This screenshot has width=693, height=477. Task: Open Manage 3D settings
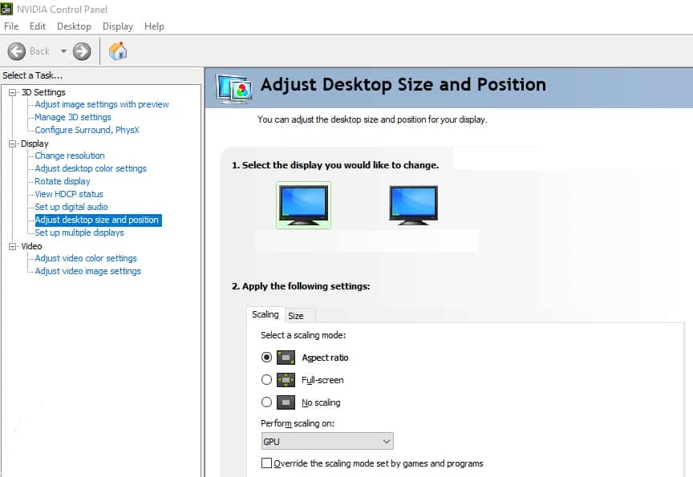coord(73,118)
